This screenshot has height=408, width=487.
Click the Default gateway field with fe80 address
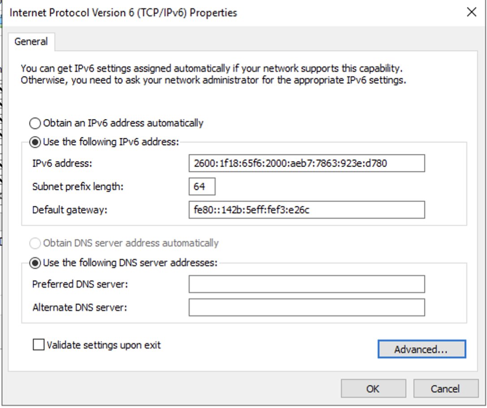(x=307, y=210)
